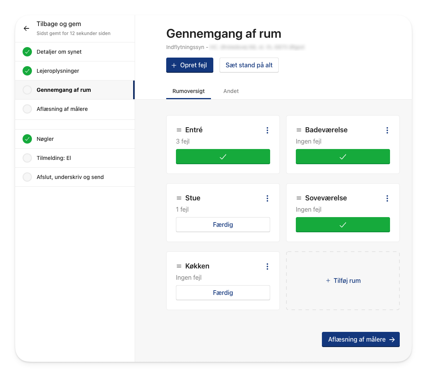Click empty status circle beside Tilmelding: El
Image resolution: width=427 pixels, height=377 pixels.
[x=27, y=158]
